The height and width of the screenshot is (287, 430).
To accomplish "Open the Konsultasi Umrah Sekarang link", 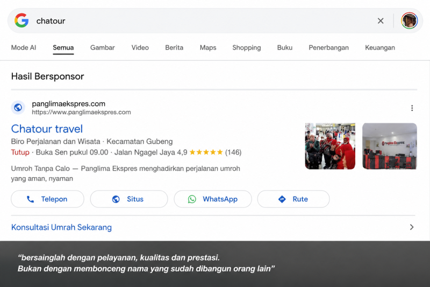I will point(61,227).
